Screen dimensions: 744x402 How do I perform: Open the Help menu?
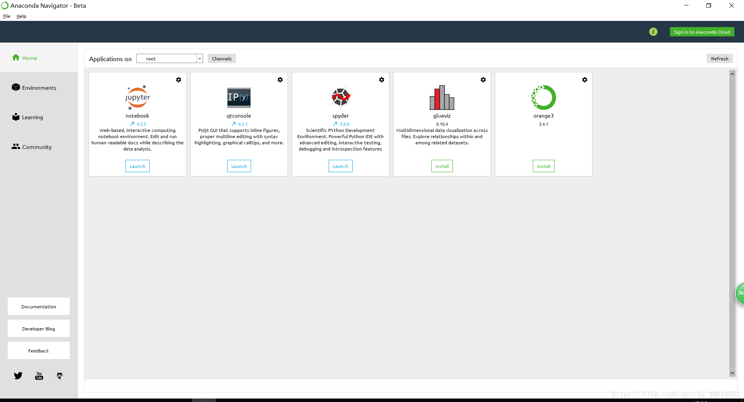[x=21, y=16]
